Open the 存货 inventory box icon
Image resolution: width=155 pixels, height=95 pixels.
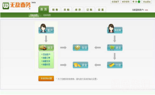click(x=80, y=47)
